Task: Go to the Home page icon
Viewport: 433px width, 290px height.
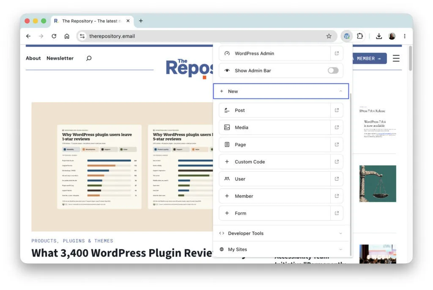Action: point(67,36)
